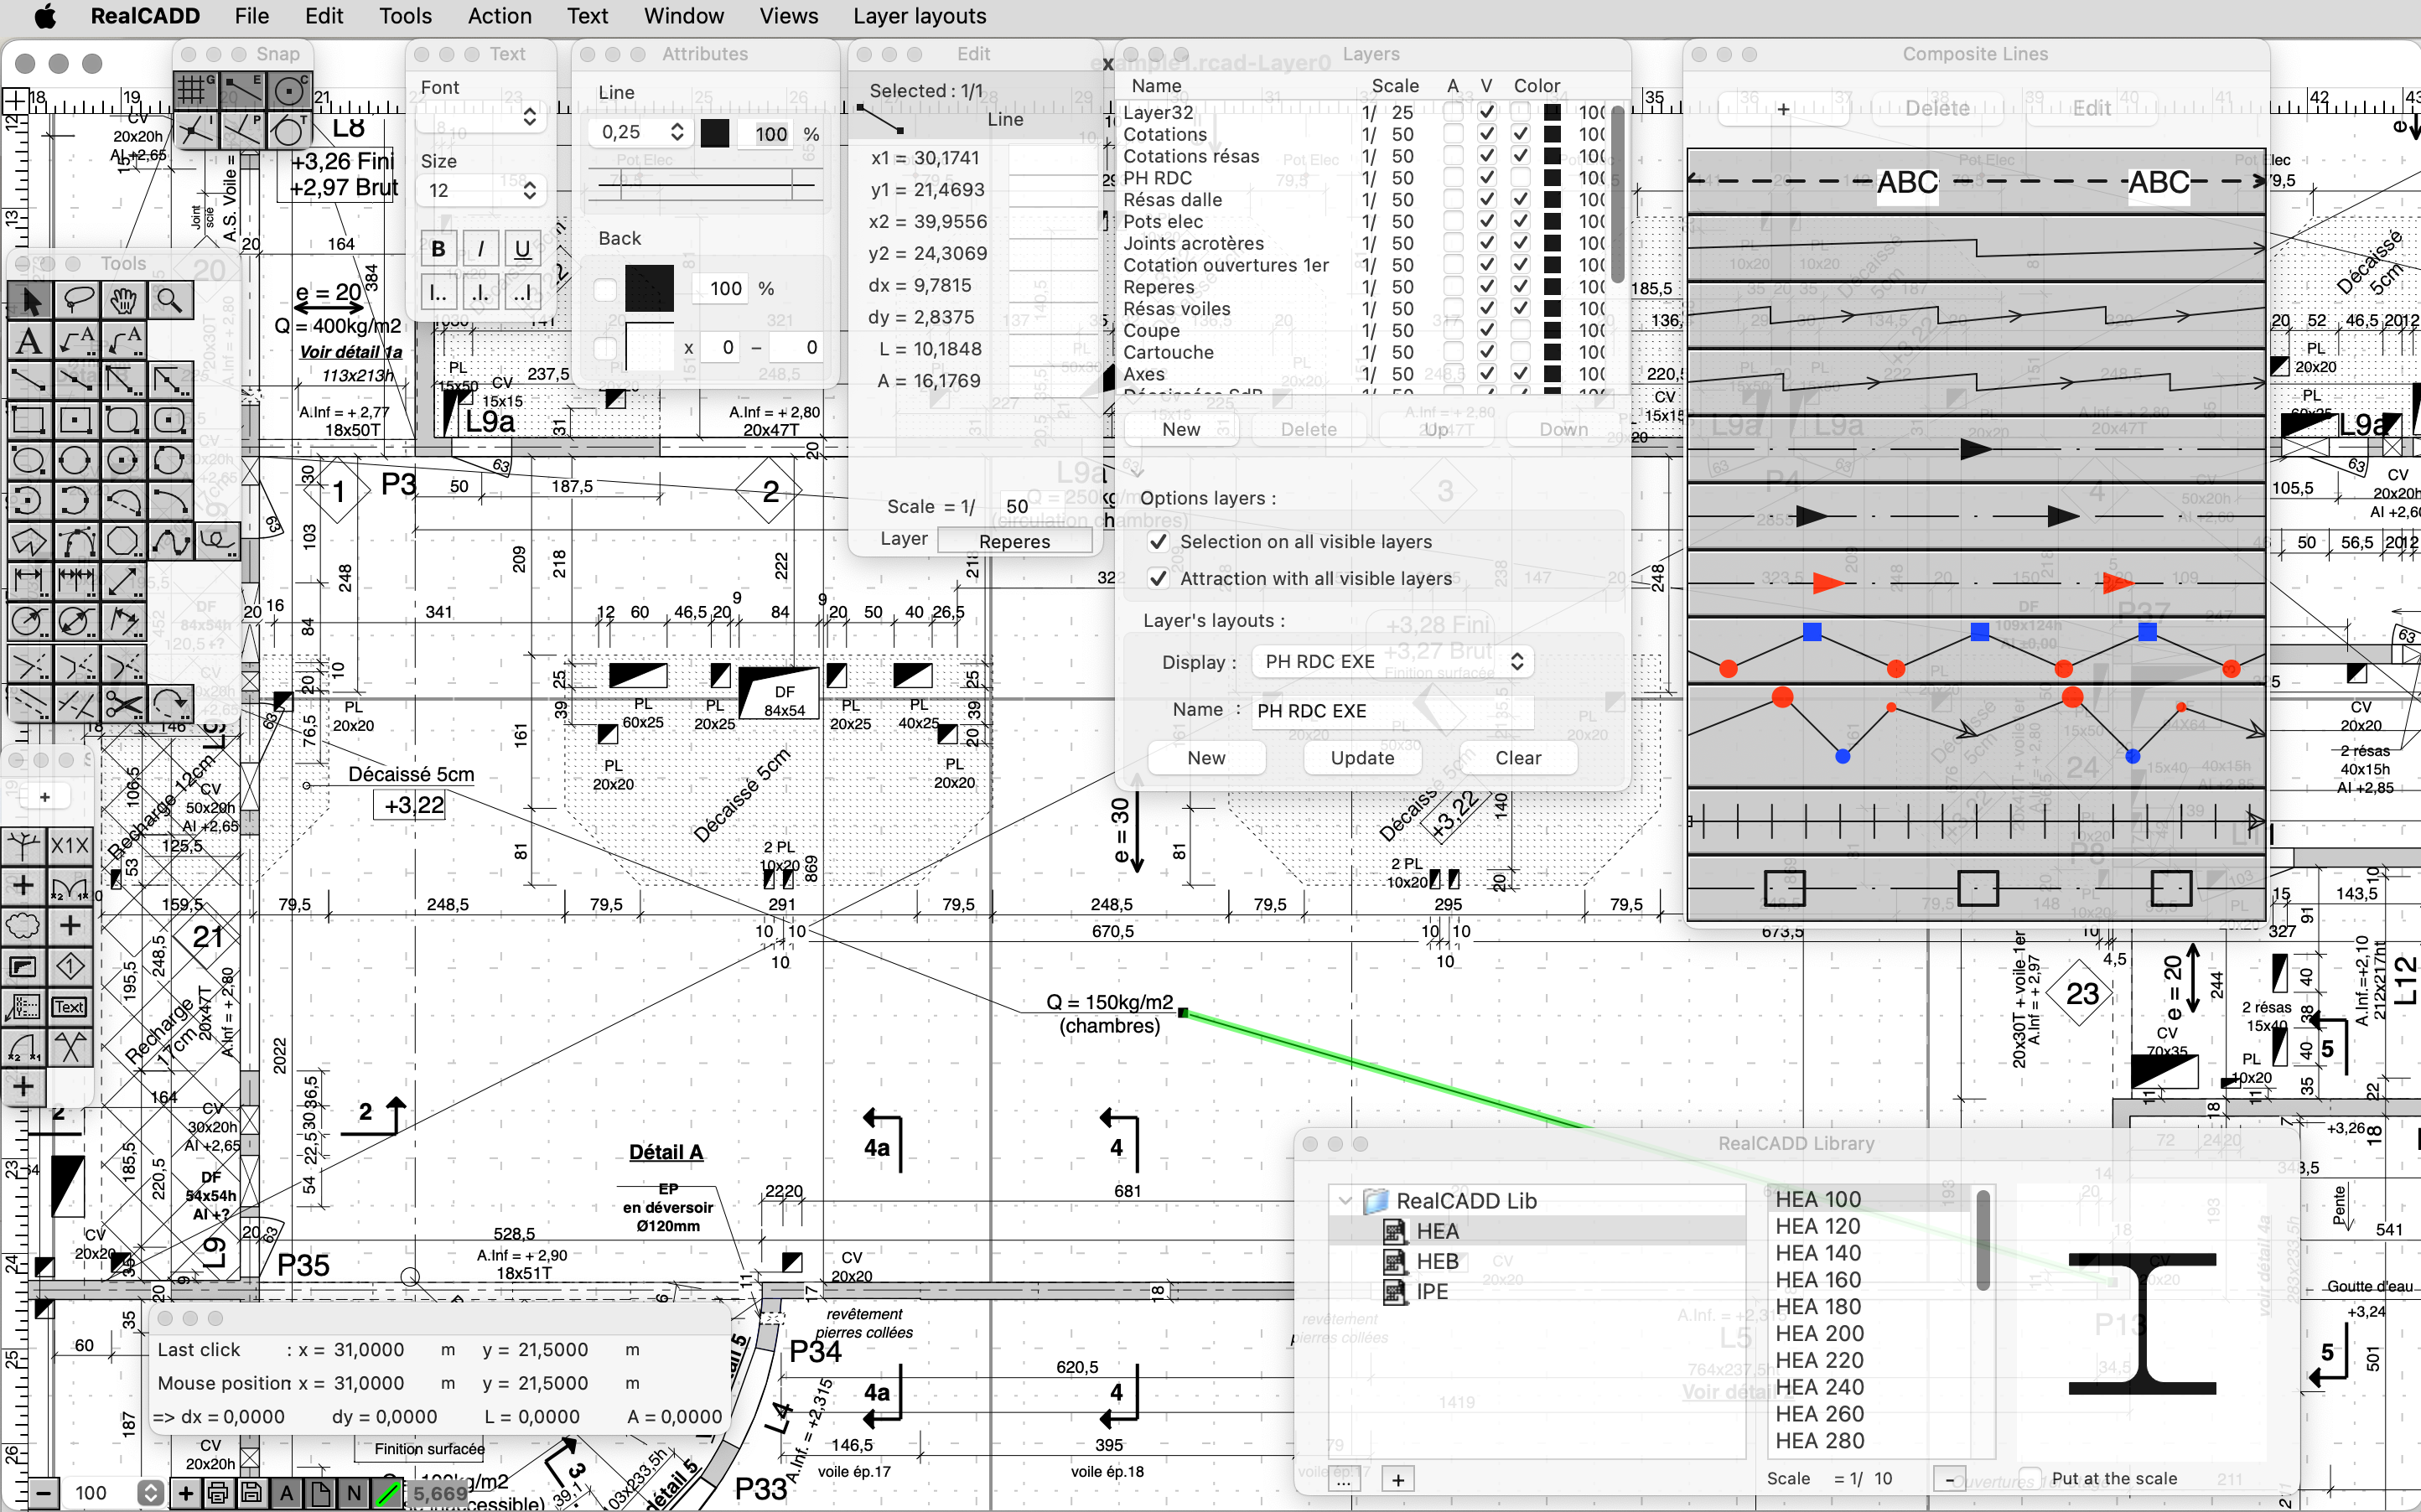2421x1512 pixels.
Task: Click plus button in Composite Lines window
Action: pyautogui.click(x=1783, y=109)
